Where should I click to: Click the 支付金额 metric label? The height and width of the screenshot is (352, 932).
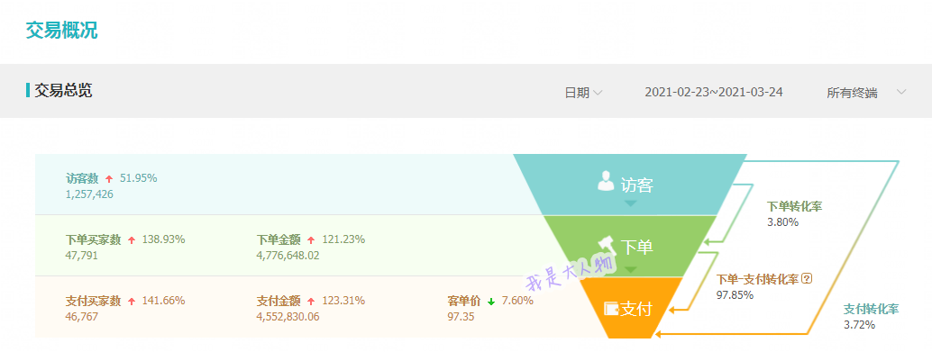279,301
